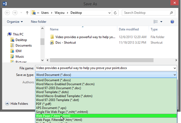Image resolution: width=181 pixels, height=123 pixels.
Task: Collapse the This PC tree node
Action: click(4, 34)
